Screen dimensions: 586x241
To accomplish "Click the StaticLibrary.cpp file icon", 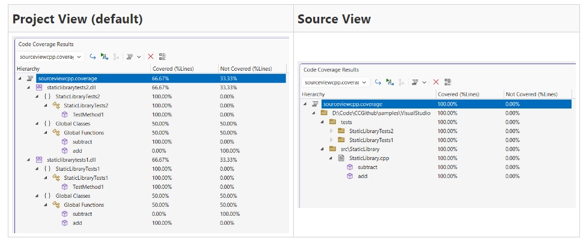I will pos(341,158).
